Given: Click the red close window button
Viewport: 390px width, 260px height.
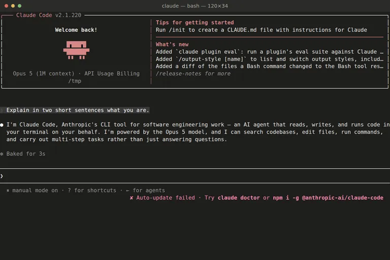Looking at the screenshot, I should click(7, 6).
